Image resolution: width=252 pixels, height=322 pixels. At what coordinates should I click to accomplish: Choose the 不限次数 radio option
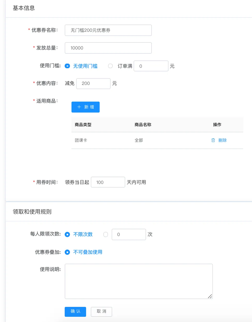[67, 234]
